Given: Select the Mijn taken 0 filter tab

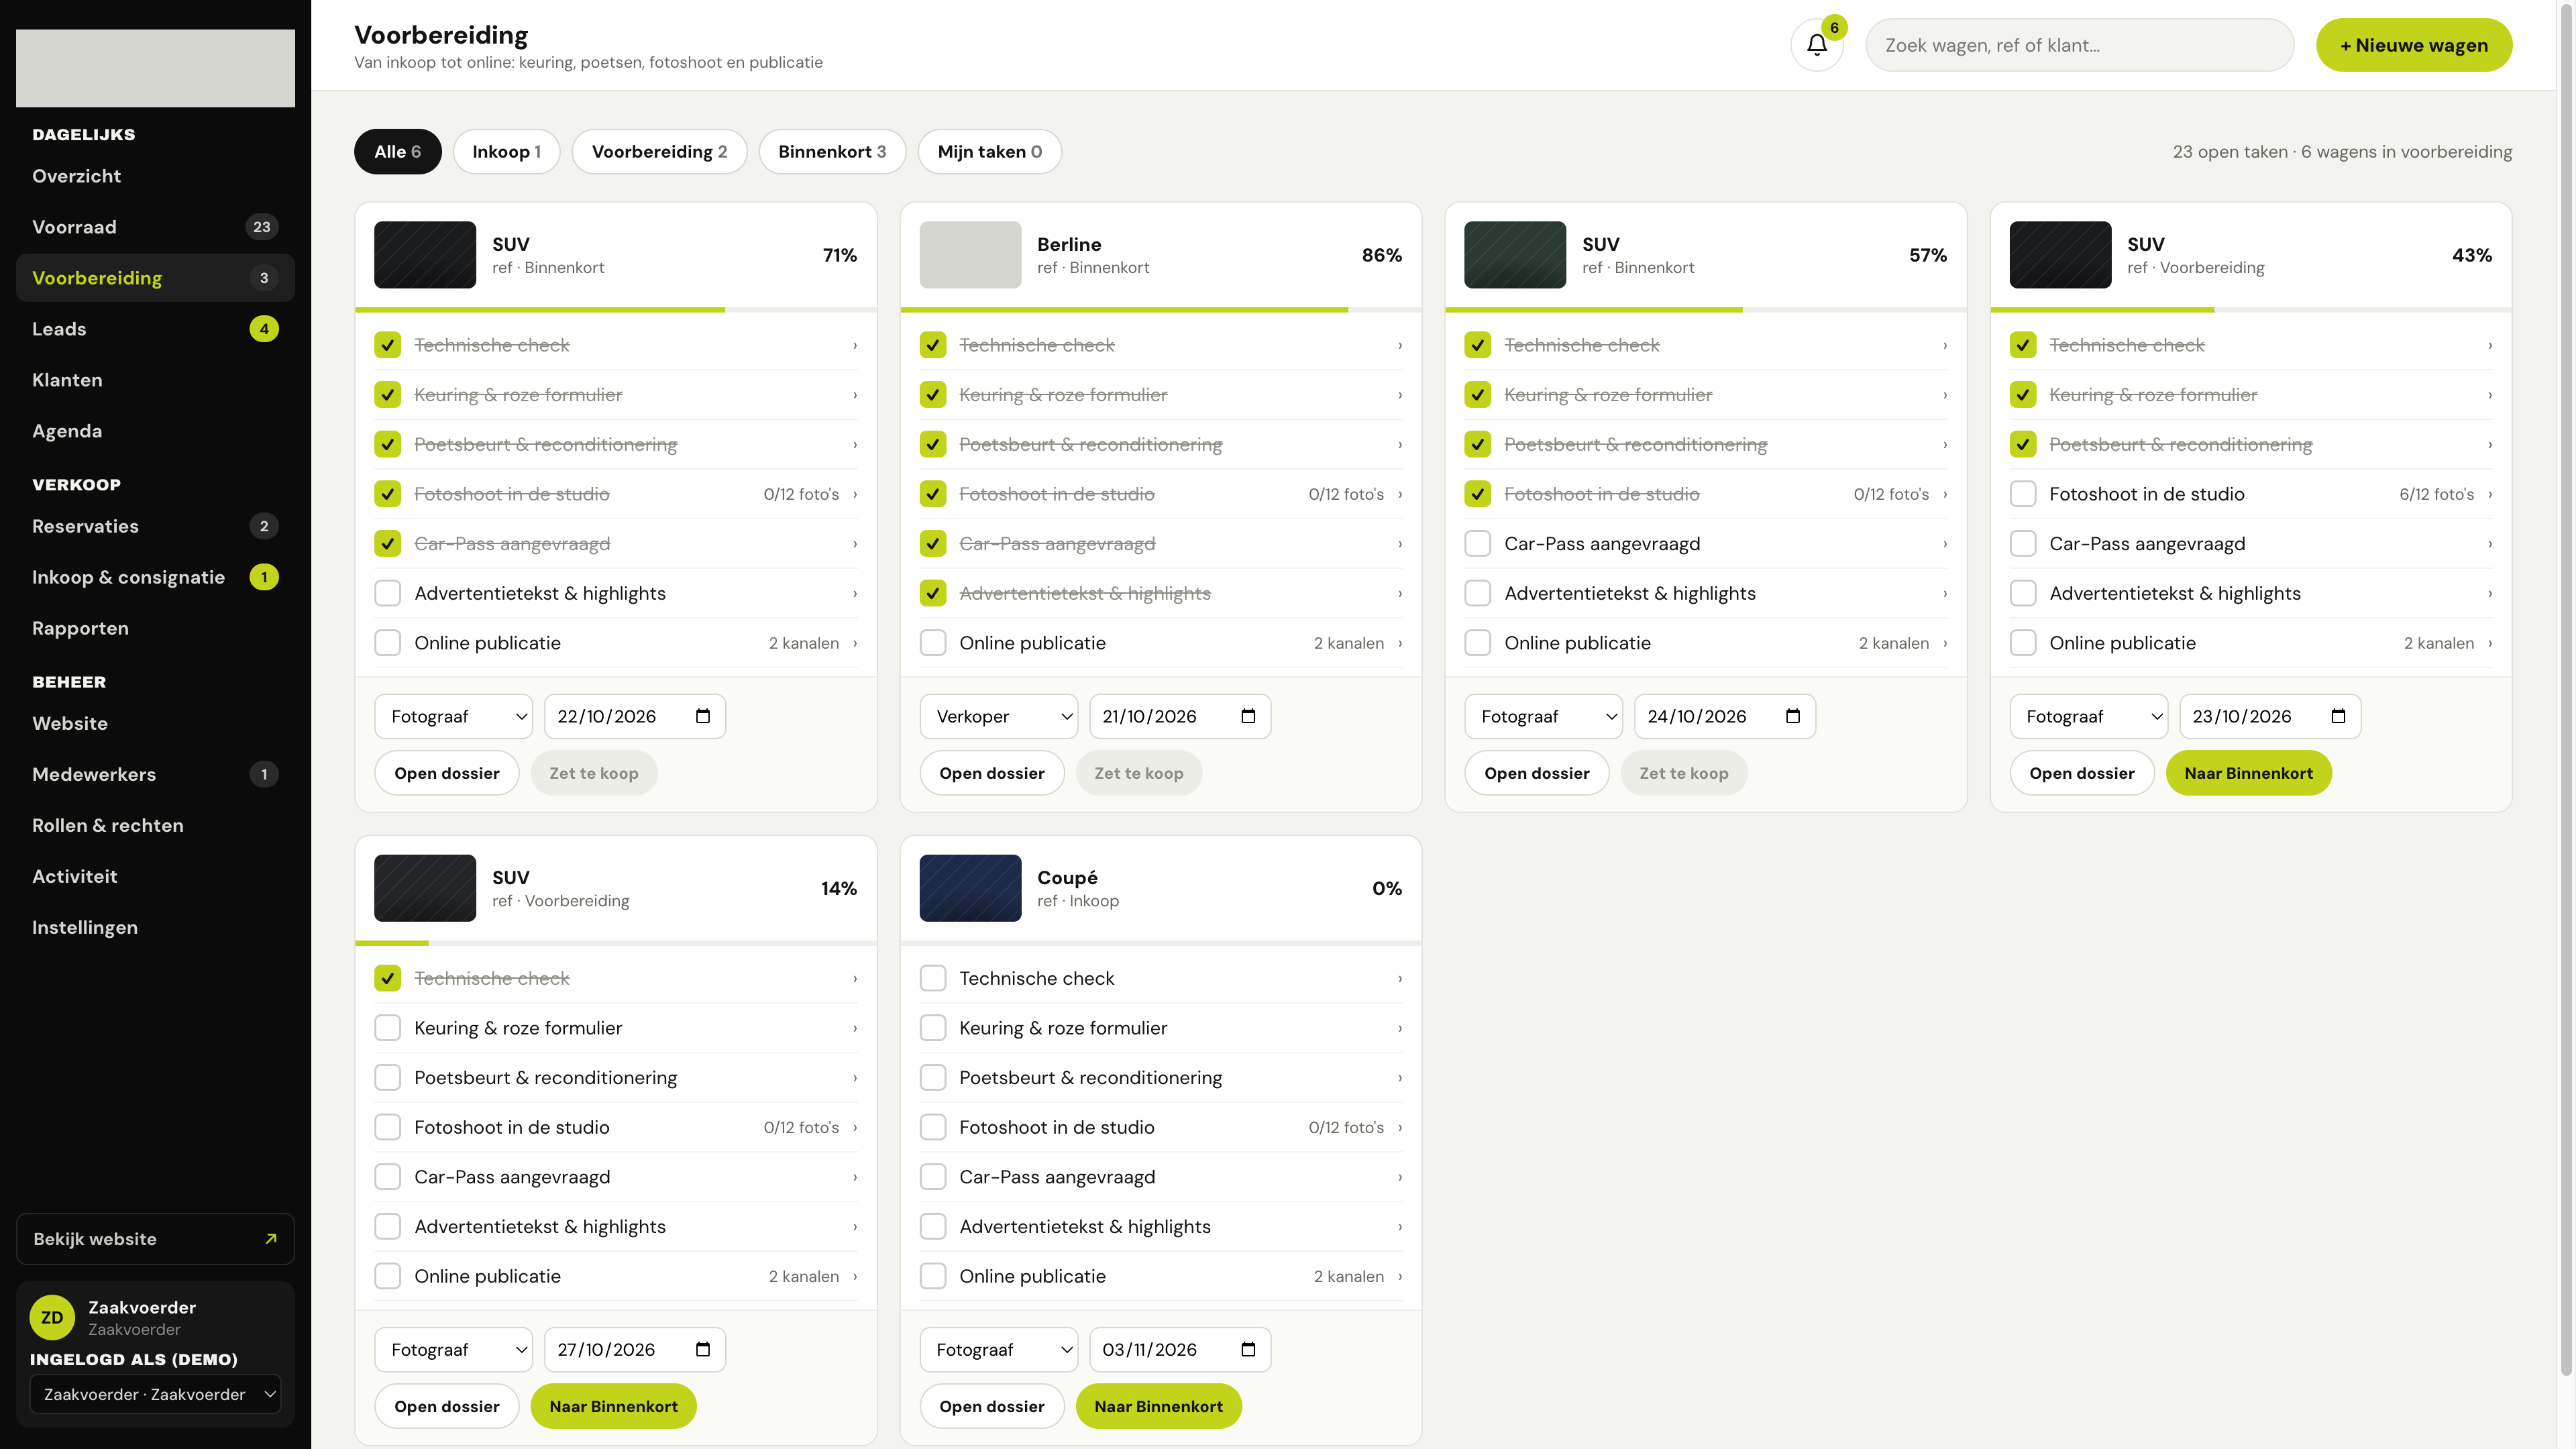Looking at the screenshot, I should pos(989,151).
